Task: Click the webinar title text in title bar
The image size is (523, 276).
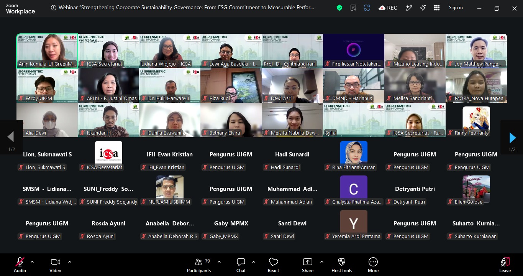Action: pyautogui.click(x=186, y=8)
